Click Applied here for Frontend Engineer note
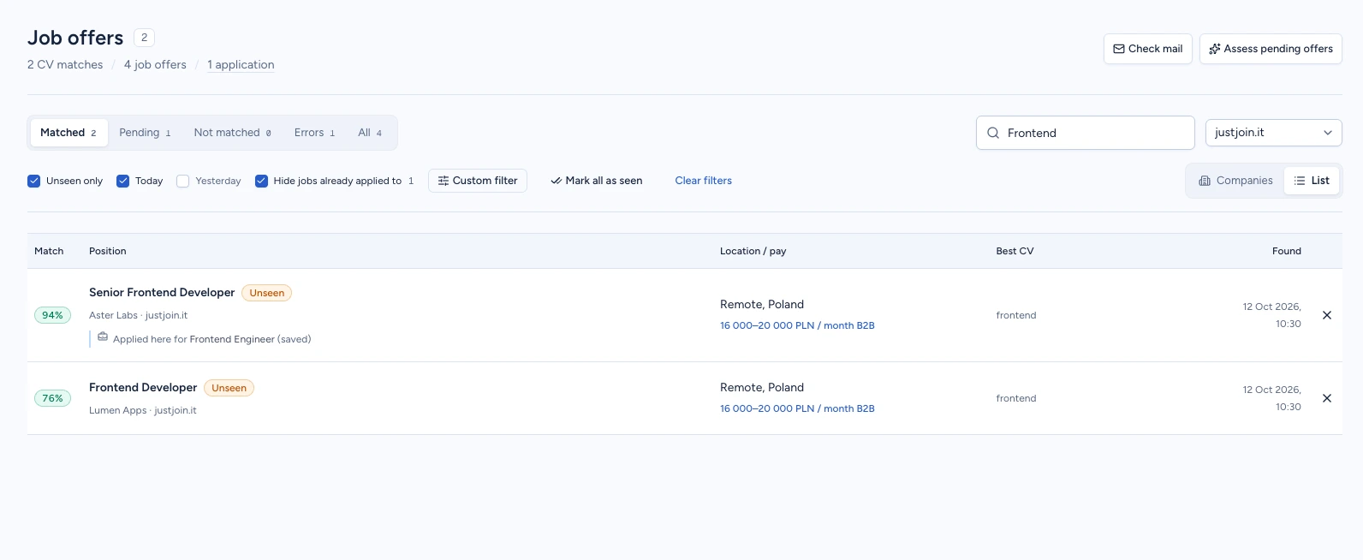 click(211, 339)
